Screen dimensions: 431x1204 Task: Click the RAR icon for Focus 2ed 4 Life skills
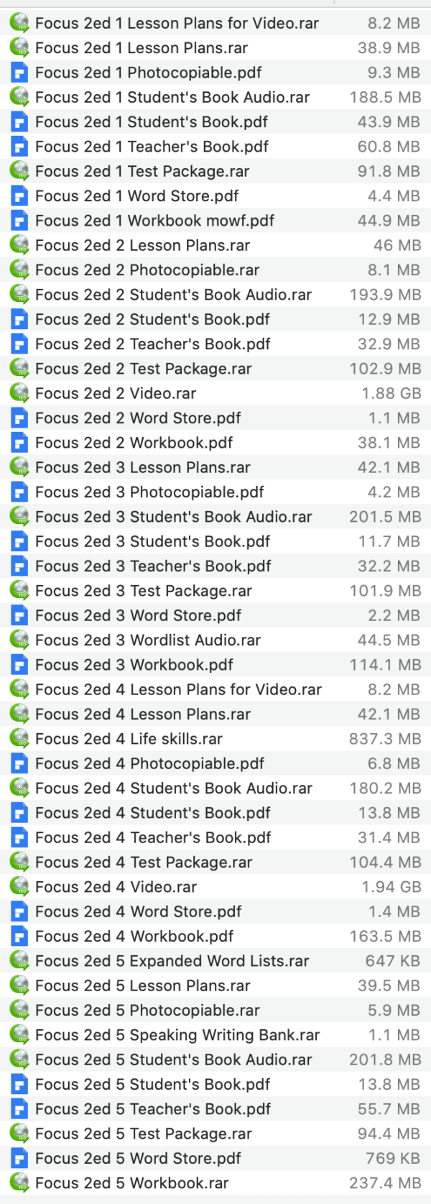click(x=19, y=738)
